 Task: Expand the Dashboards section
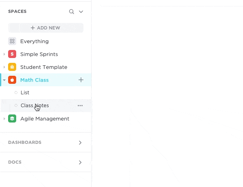tap(80, 143)
